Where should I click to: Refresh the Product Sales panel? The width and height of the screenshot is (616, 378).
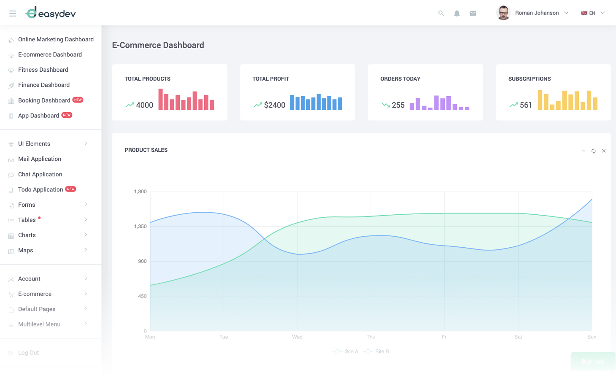tap(593, 151)
